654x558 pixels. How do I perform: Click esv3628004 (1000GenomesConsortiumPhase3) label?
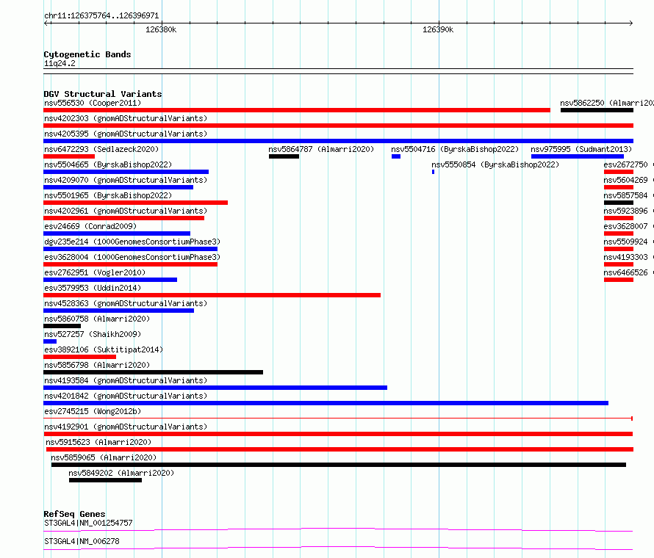click(132, 257)
